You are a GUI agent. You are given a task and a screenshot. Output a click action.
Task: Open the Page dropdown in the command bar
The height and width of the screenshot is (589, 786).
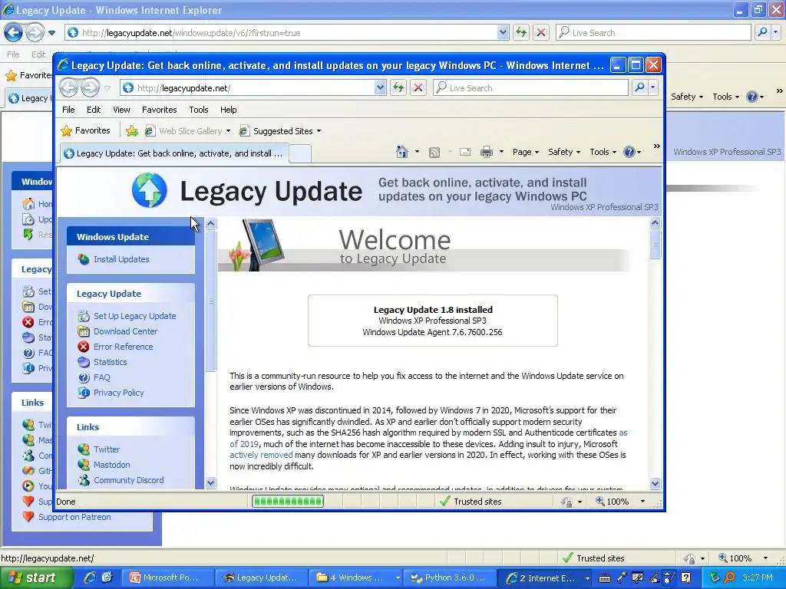point(525,152)
